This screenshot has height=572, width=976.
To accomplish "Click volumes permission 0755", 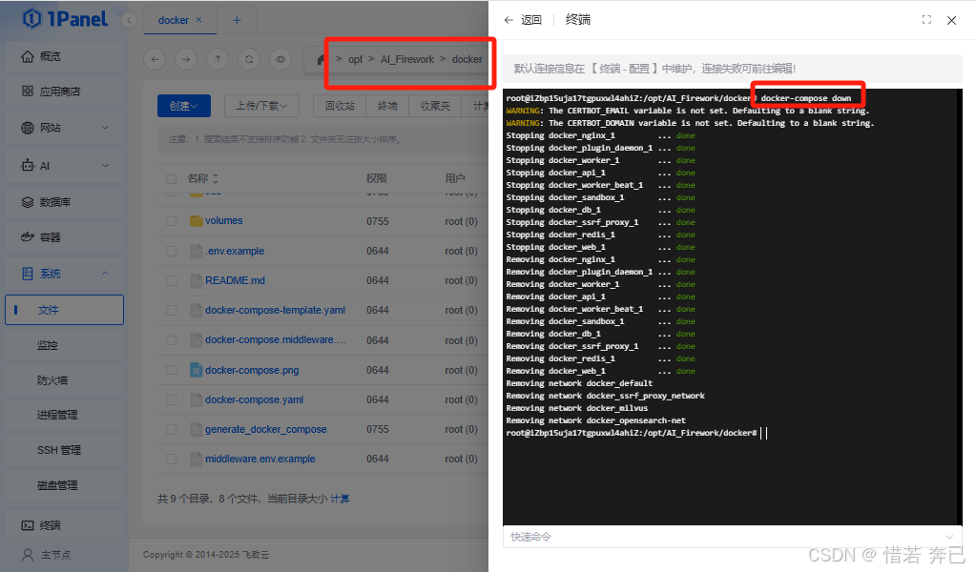I will coord(377,221).
